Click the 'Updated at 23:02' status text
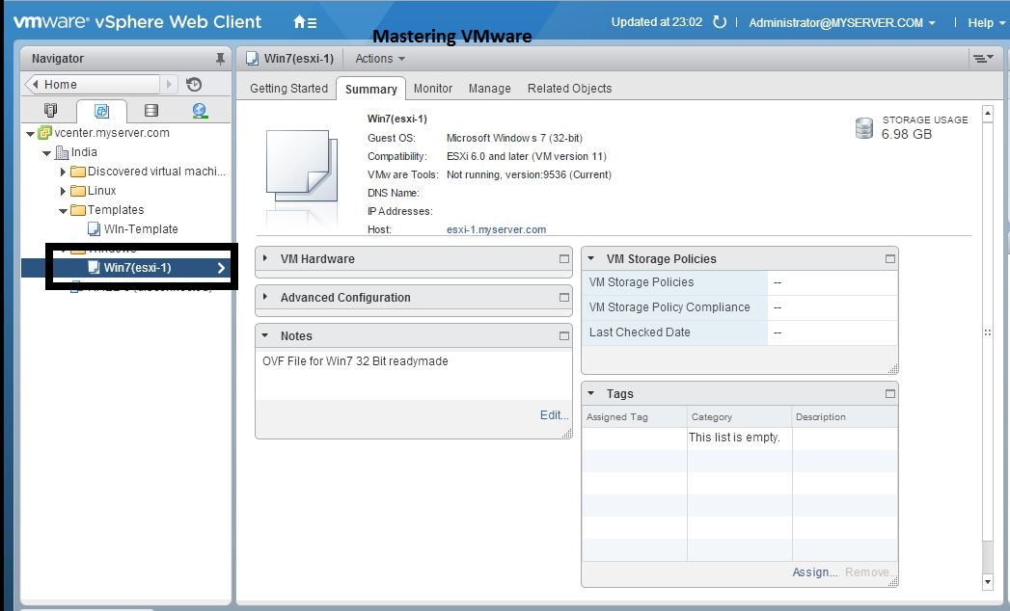 (656, 22)
